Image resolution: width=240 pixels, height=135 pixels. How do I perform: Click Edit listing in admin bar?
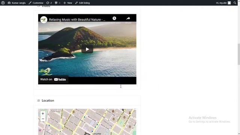82,3
